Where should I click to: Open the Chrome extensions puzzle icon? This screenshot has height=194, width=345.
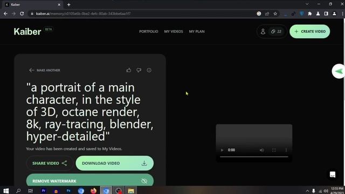(310, 13)
